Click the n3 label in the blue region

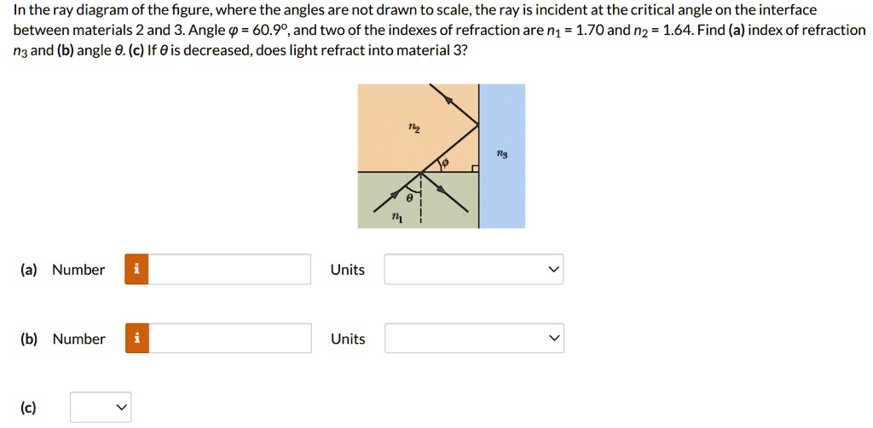[505, 157]
